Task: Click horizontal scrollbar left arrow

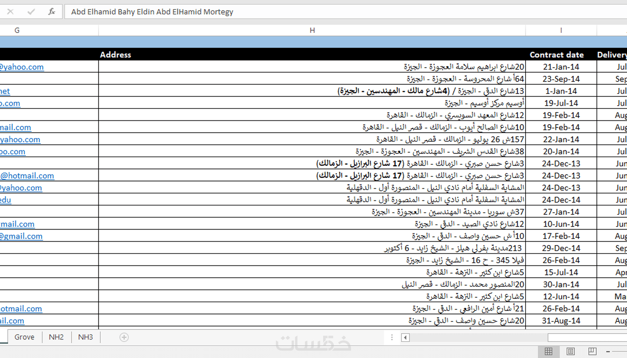Action: [x=405, y=337]
